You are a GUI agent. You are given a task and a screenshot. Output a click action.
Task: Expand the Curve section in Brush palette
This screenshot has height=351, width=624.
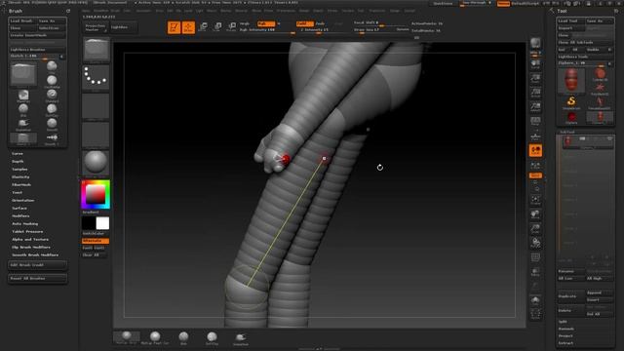18,154
